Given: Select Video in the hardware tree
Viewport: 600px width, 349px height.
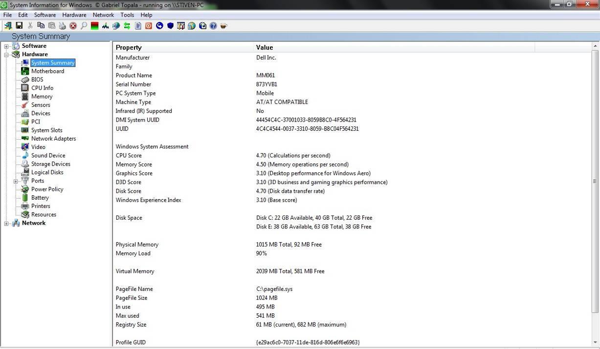Looking at the screenshot, I should tap(38, 147).
